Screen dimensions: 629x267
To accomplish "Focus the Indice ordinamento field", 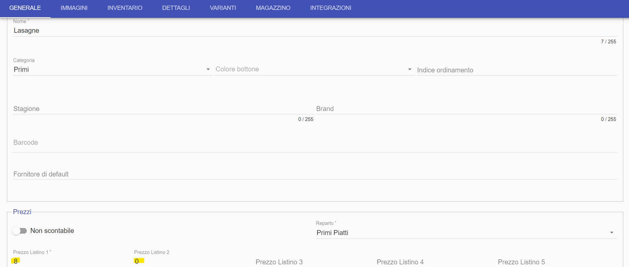I will pos(517,70).
